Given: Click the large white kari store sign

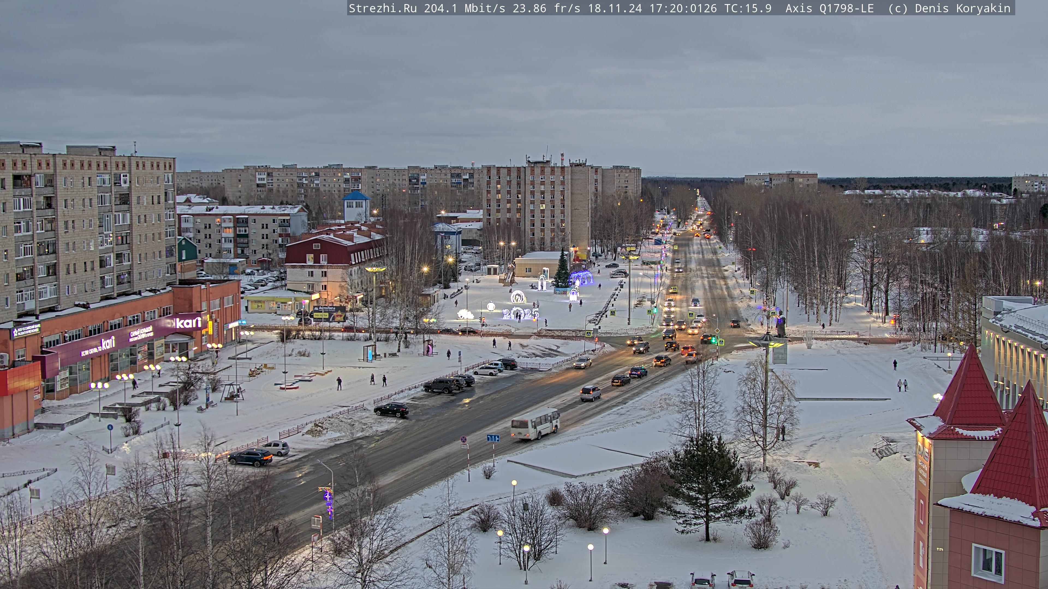Looking at the screenshot, I should [x=188, y=323].
